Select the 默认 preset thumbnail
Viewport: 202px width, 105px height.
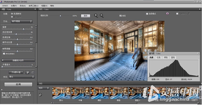pos(61,93)
